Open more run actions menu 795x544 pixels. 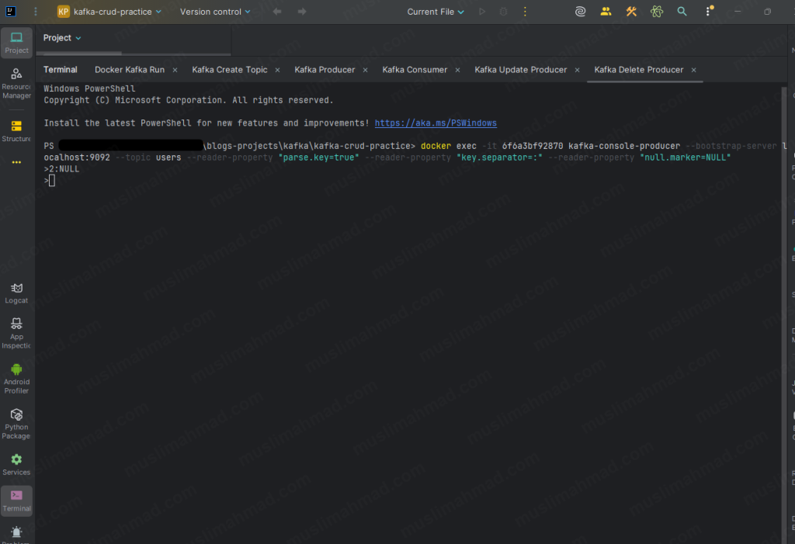[x=525, y=11]
